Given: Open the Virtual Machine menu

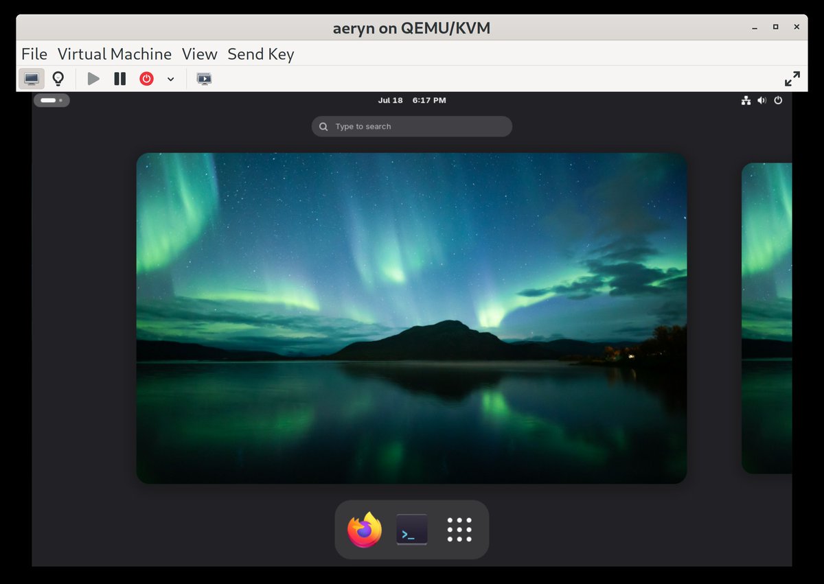Looking at the screenshot, I should click(x=115, y=54).
